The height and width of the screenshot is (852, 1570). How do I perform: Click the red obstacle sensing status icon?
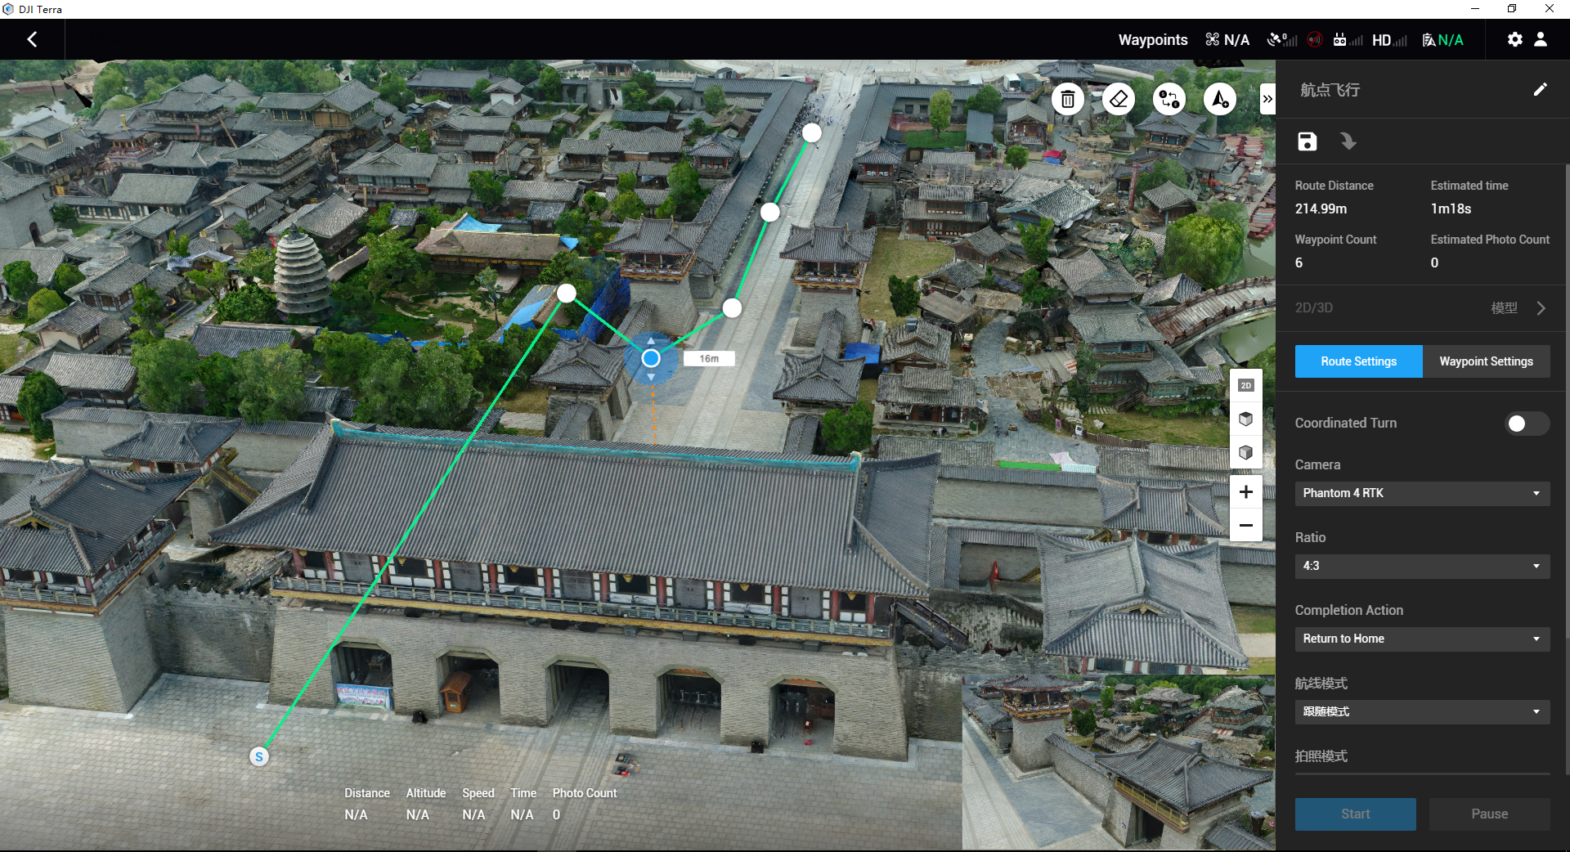[1315, 40]
